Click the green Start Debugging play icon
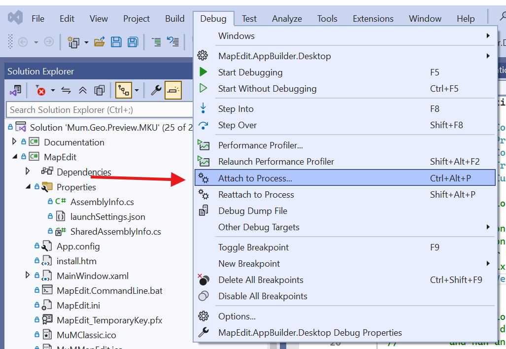Screen dimensions: 506x349 click(203, 72)
